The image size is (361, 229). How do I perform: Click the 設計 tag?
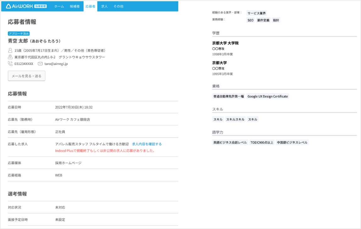click(276, 20)
